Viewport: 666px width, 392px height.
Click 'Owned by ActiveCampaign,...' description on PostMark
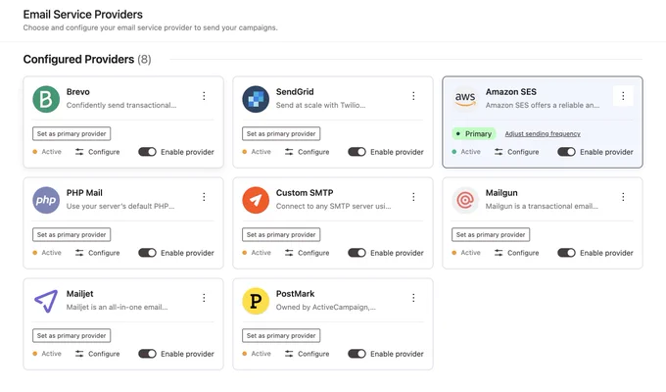point(326,307)
